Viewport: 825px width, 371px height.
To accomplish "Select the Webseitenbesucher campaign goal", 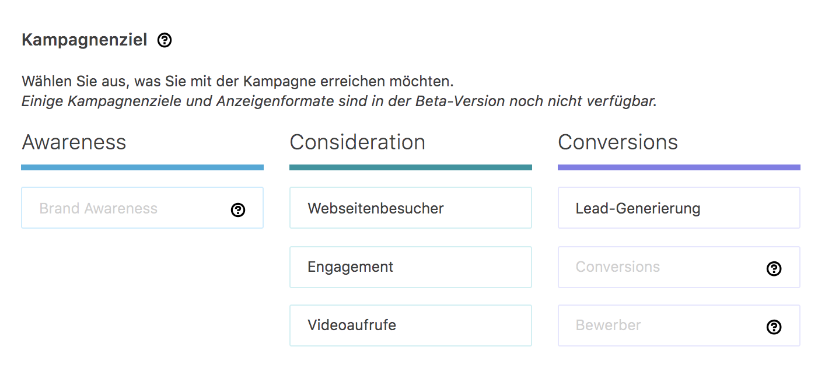I will click(x=411, y=208).
